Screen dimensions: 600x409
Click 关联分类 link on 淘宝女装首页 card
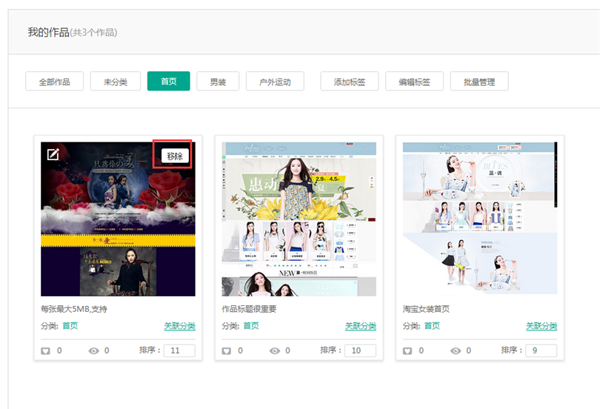[541, 326]
